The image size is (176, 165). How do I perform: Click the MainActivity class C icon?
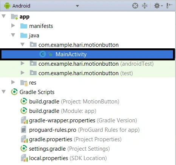tap(43, 54)
